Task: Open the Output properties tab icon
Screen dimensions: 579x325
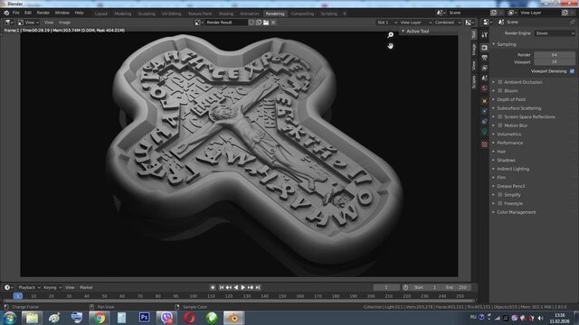Action: pos(485,58)
